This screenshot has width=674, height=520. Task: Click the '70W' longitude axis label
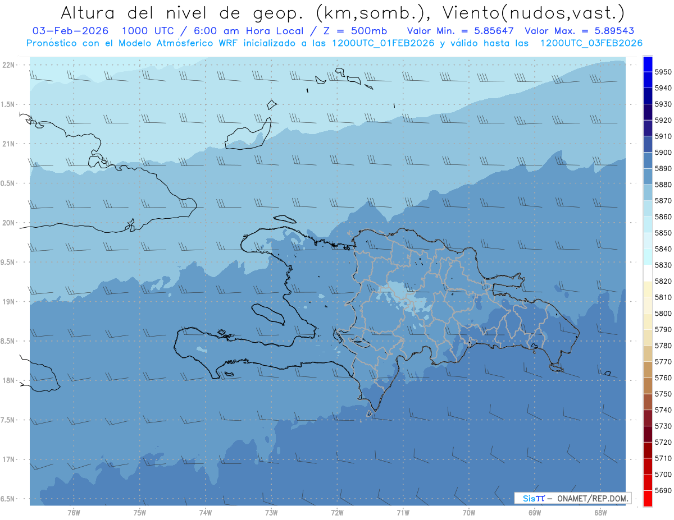[x=469, y=513]
